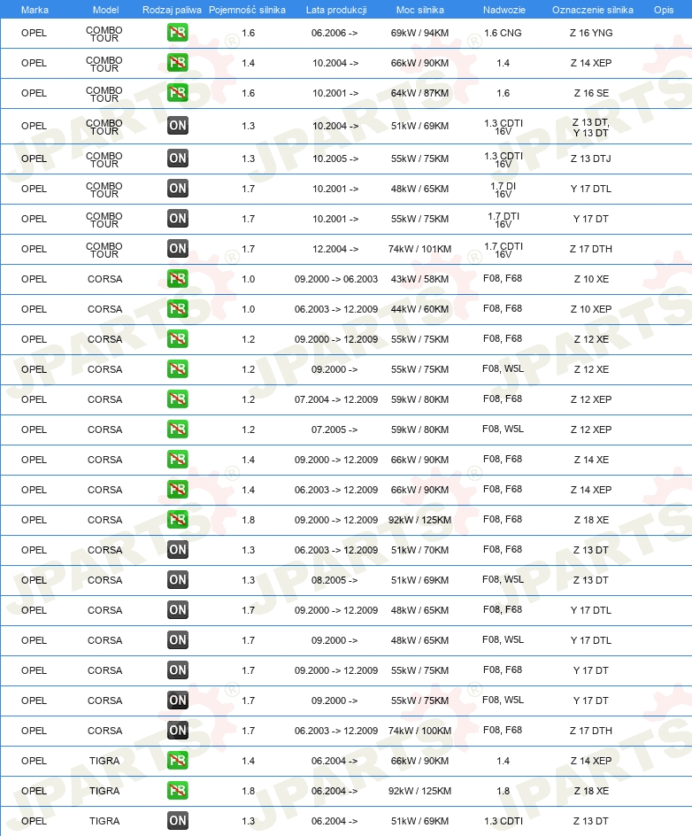Select the 10.2004 -> date in Z 14 XEP Combo row
The height and width of the screenshot is (836, 692).
tap(335, 63)
